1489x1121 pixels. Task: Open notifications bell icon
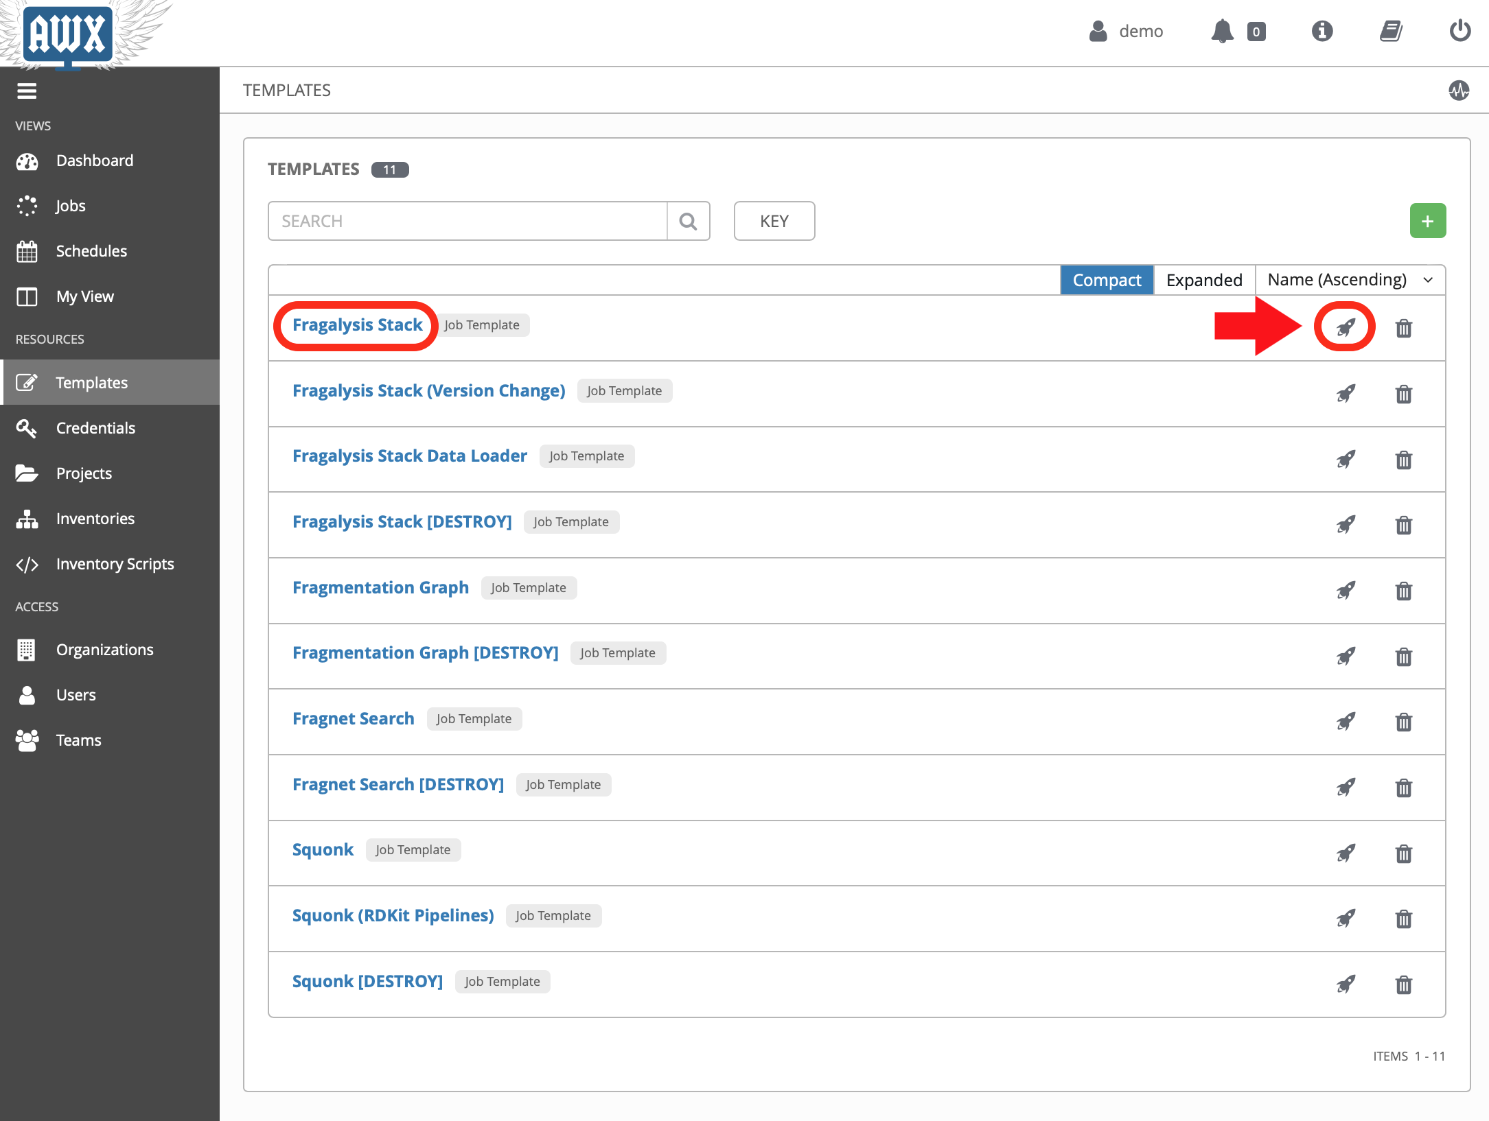[x=1222, y=32]
